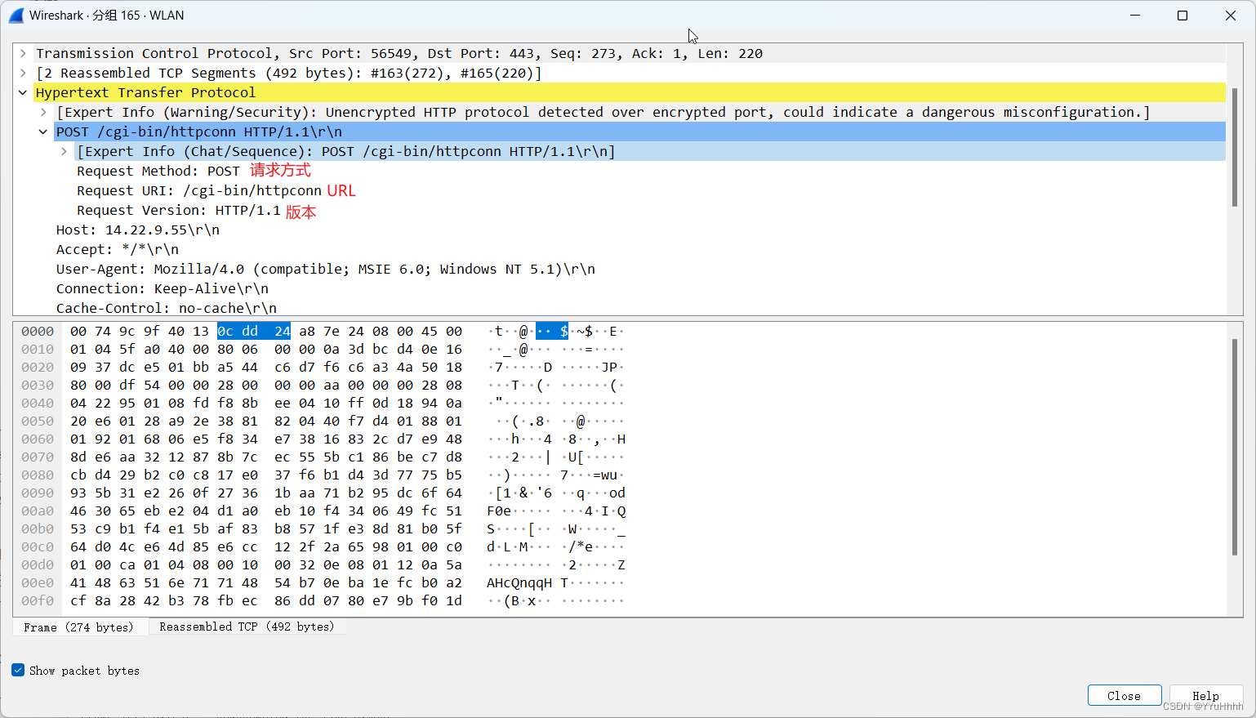This screenshot has width=1256, height=718.
Task: Click offset 00b0 in the hex dump
Action: pyautogui.click(x=38, y=528)
